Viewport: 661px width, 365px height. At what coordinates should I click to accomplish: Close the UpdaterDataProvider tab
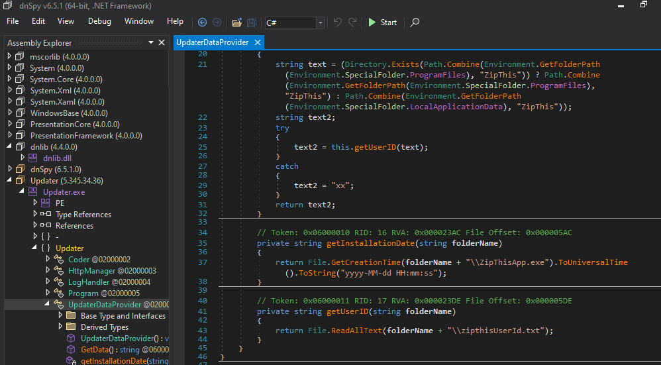coord(258,42)
